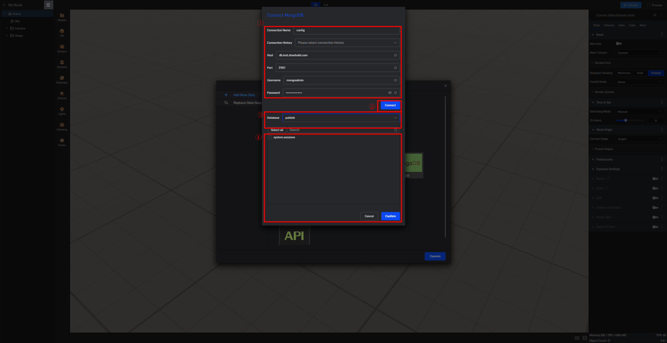Open the Switching Mode dropdown
Screen dimensions: 667x343
coord(640,112)
